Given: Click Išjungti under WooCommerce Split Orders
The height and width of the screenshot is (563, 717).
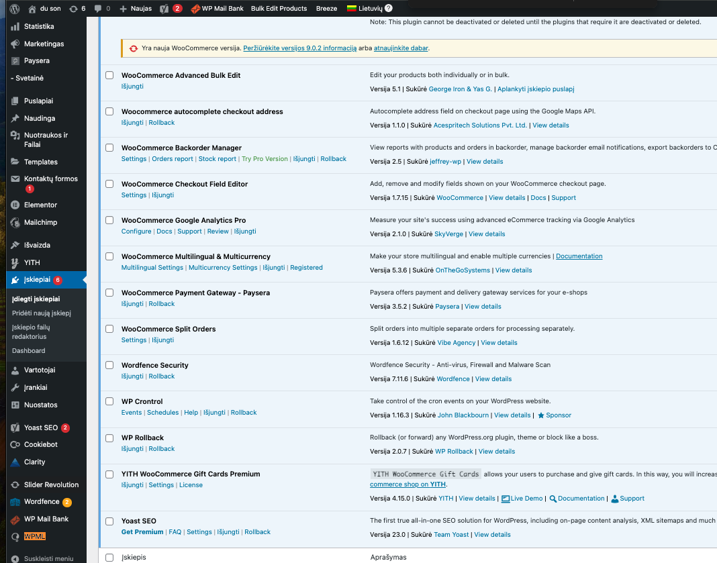Looking at the screenshot, I should click(x=162, y=340).
